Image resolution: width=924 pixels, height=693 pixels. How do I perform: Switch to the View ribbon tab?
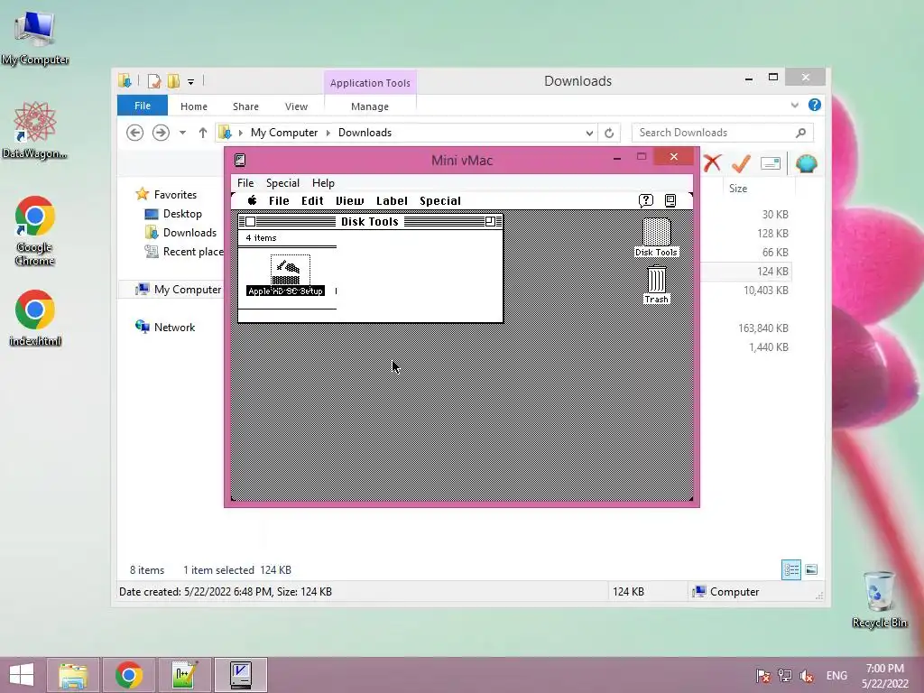(x=296, y=106)
